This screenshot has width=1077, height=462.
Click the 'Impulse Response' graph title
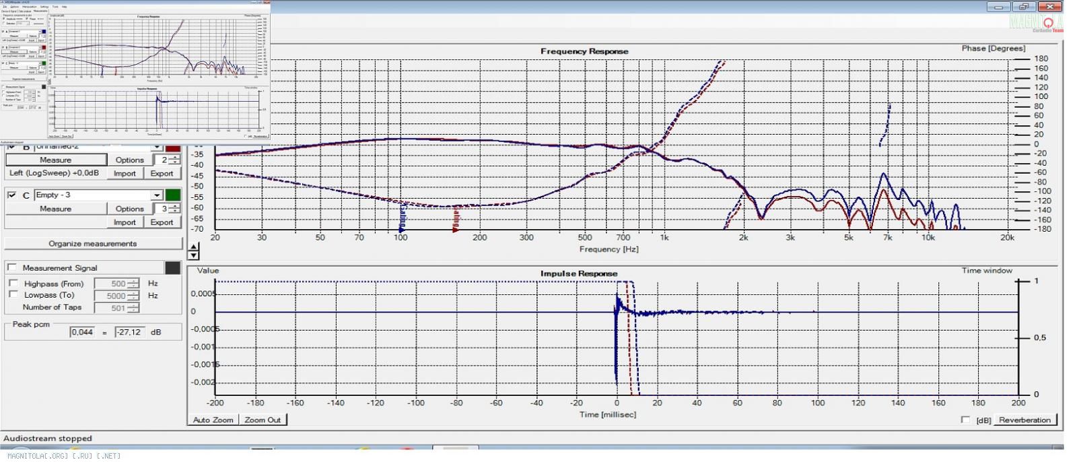point(579,273)
